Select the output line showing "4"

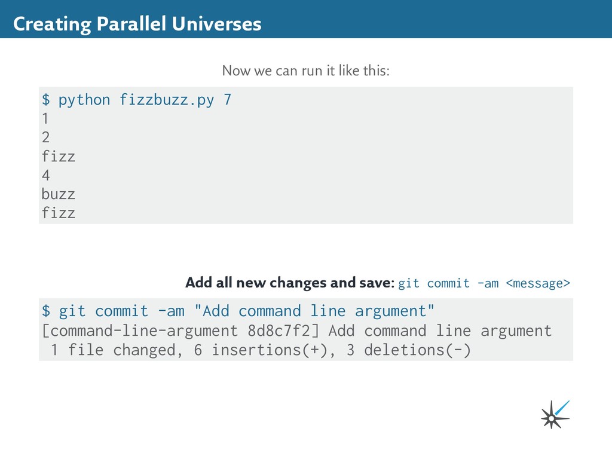pyautogui.click(x=46, y=176)
